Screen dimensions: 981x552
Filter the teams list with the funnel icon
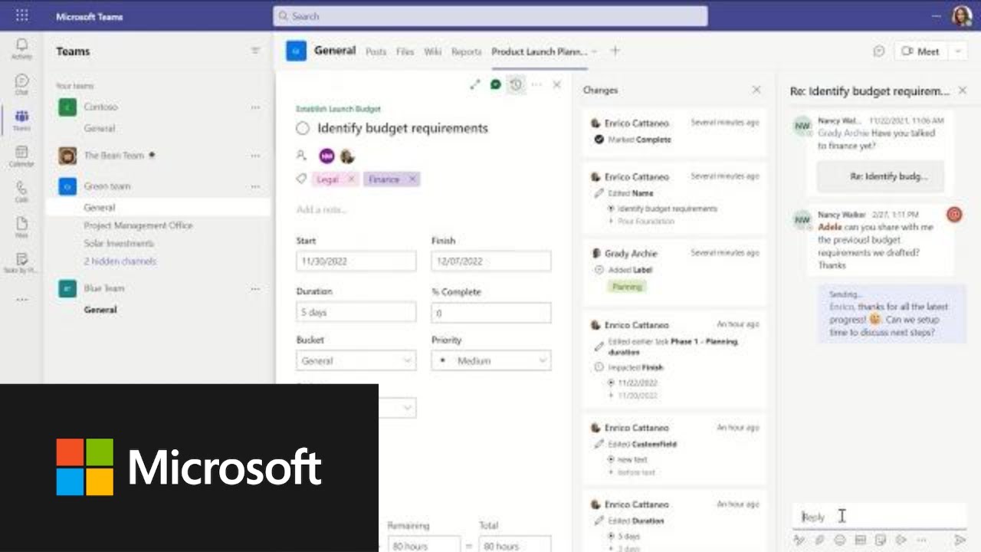click(255, 51)
